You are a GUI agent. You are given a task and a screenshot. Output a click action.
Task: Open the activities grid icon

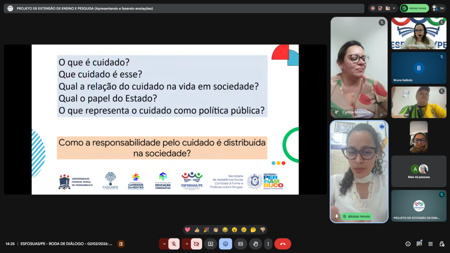430,244
